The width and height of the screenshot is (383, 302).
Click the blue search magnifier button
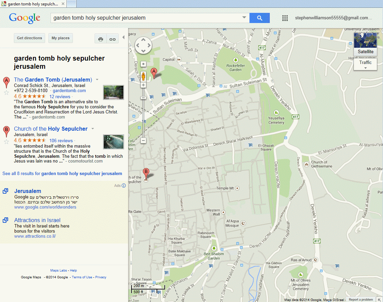click(x=259, y=18)
